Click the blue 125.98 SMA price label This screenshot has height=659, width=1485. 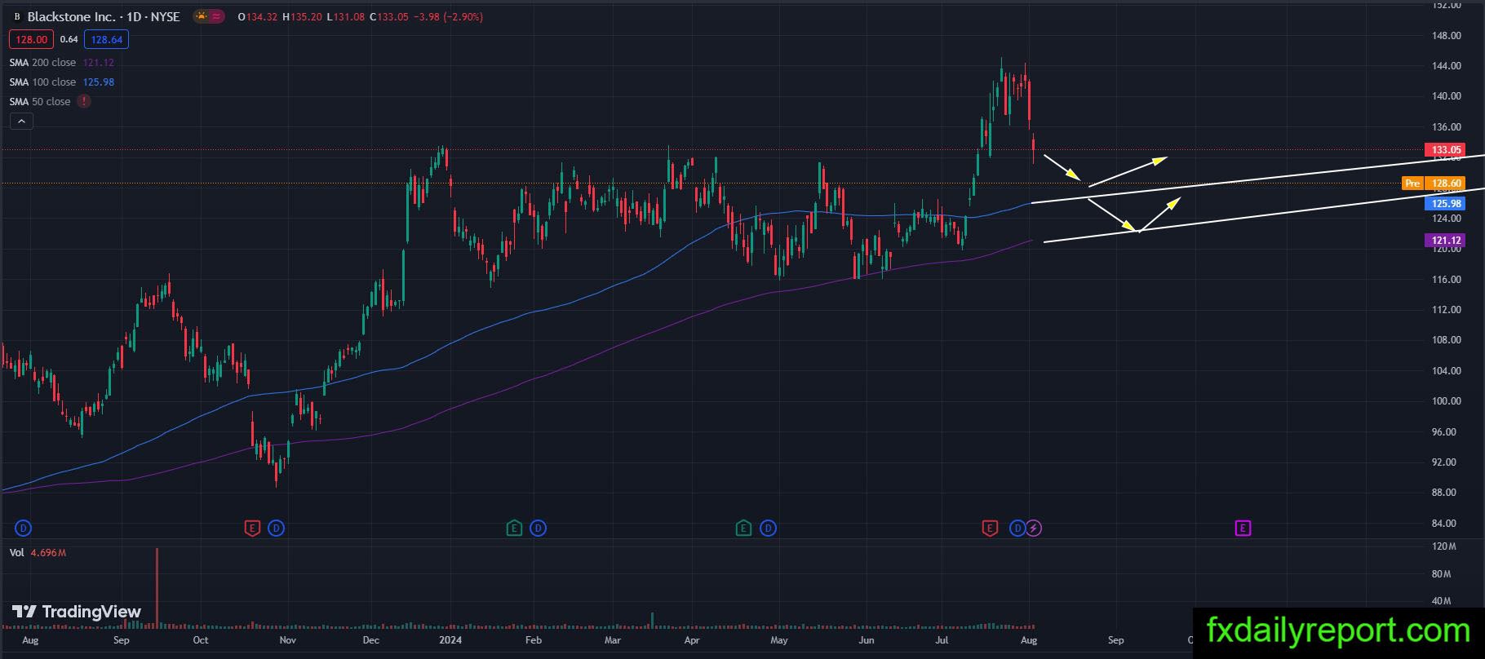click(1446, 203)
